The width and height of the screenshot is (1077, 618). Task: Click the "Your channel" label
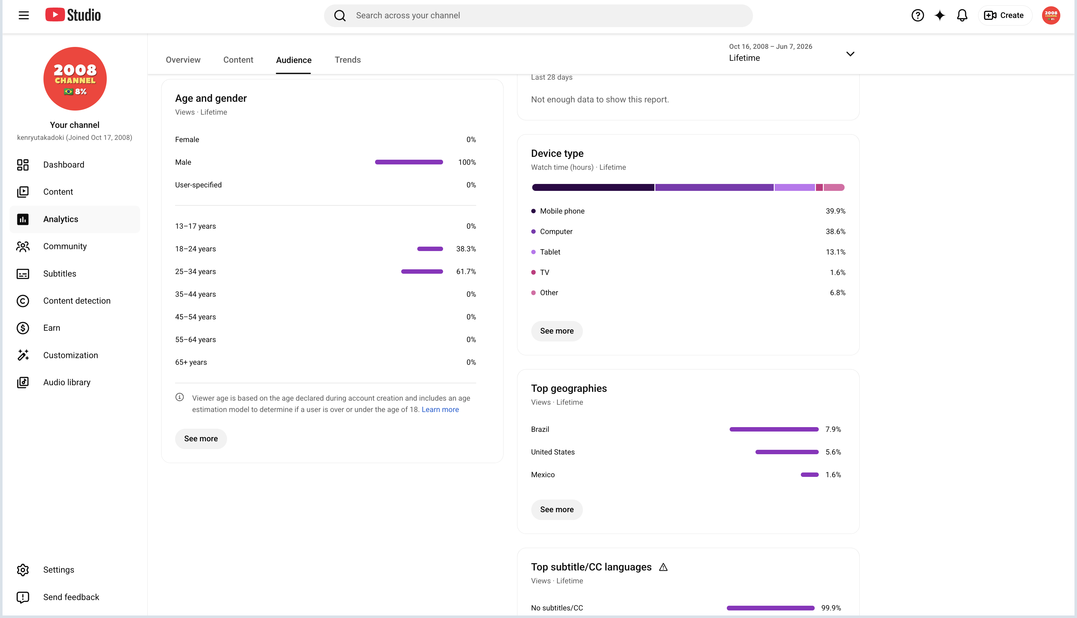(x=75, y=125)
